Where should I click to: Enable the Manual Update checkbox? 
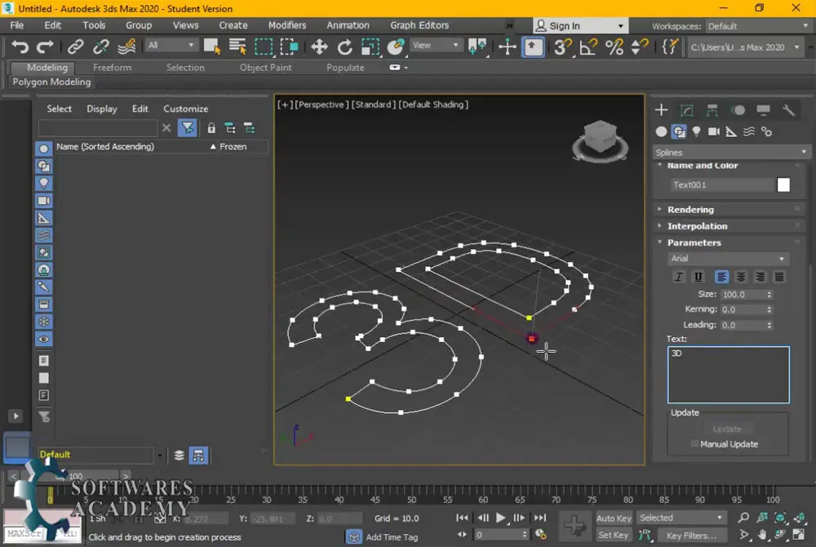(694, 444)
